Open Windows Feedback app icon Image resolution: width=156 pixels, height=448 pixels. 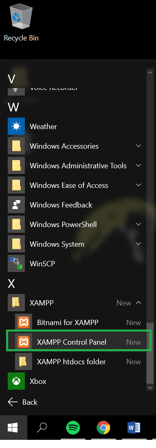click(x=16, y=205)
